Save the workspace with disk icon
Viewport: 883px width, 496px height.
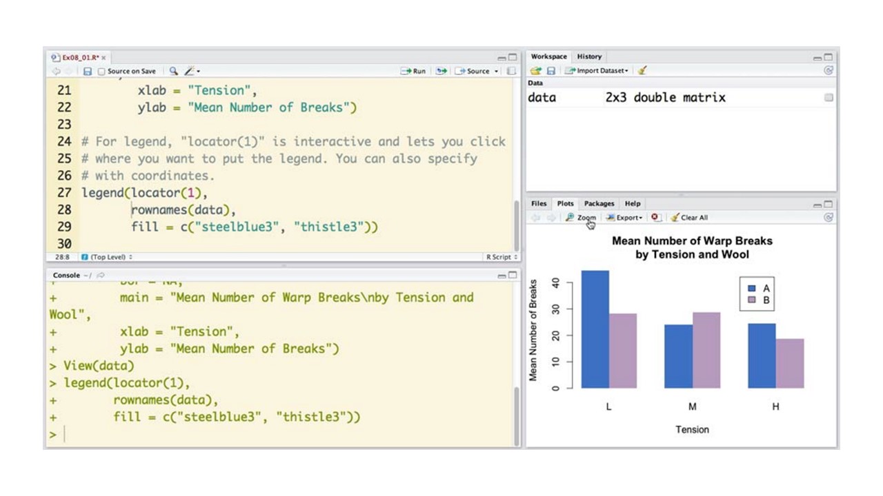click(x=550, y=70)
